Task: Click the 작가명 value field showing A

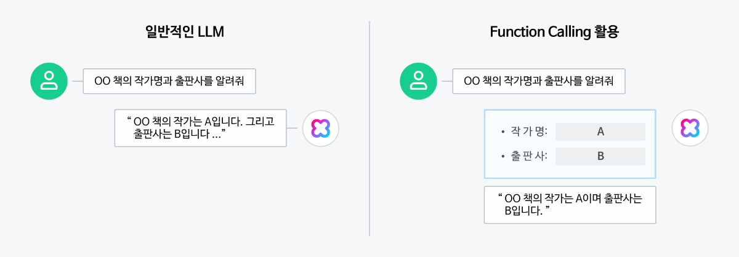Action: click(x=600, y=132)
